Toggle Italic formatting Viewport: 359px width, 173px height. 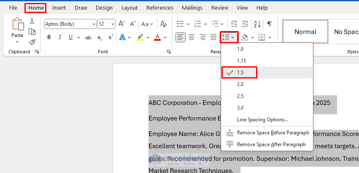[59, 37]
